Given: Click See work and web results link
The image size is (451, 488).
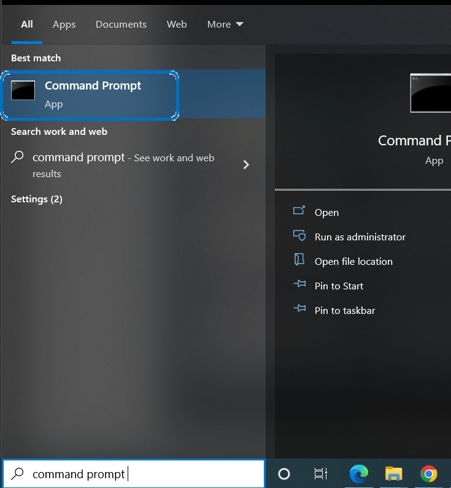Looking at the screenshot, I should pos(174,158).
